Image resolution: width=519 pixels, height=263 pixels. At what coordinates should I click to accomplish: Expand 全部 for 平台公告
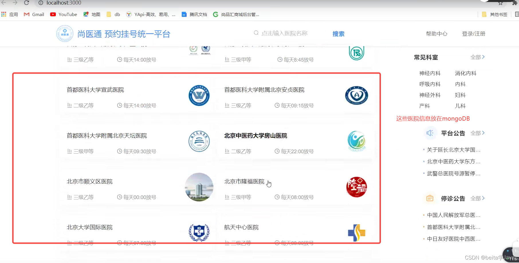point(477,133)
